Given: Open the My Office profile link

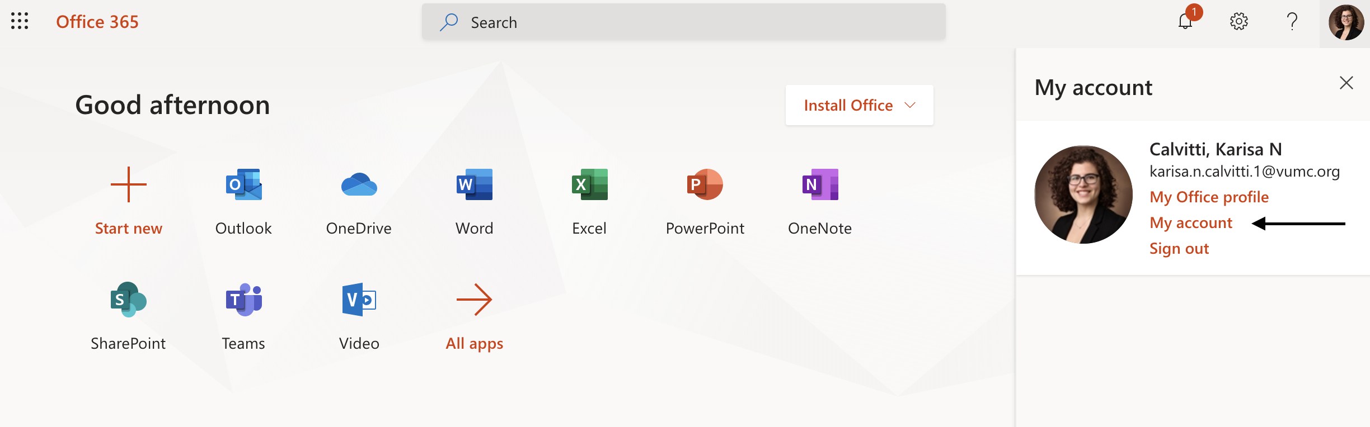Looking at the screenshot, I should click(1209, 197).
